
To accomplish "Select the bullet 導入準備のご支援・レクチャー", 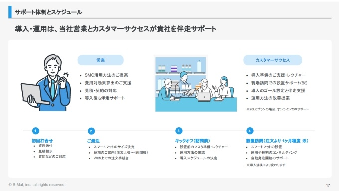I will click(278, 75).
